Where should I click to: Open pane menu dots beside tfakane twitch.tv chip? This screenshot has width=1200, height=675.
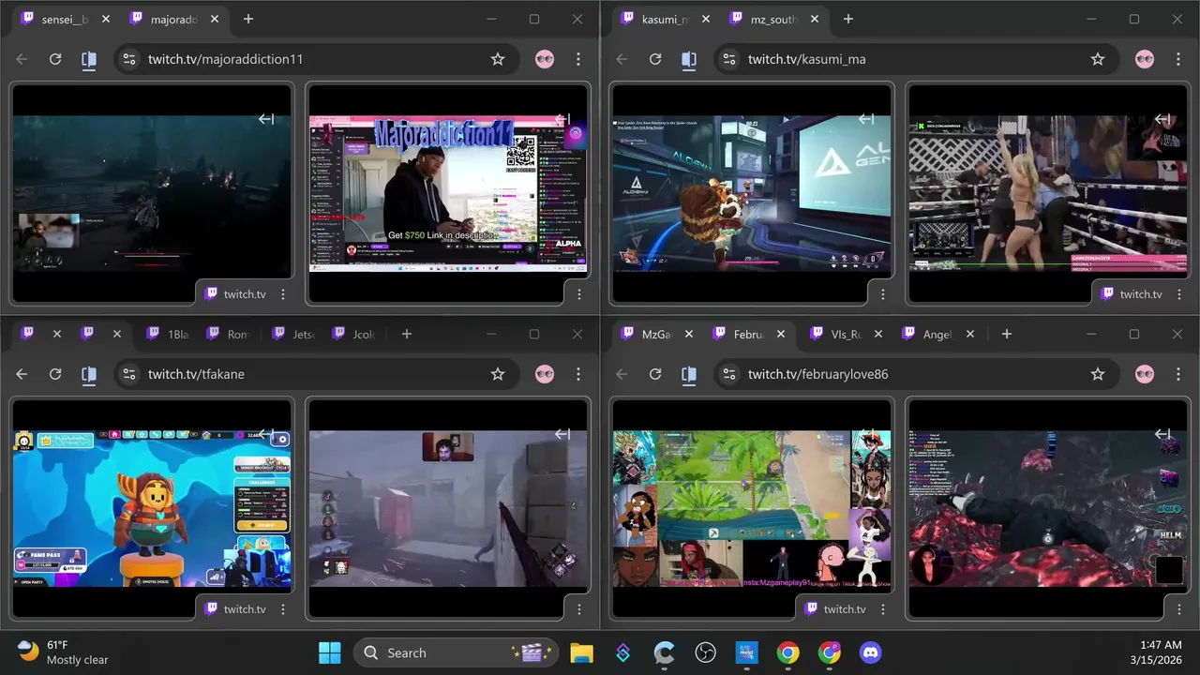pos(283,609)
